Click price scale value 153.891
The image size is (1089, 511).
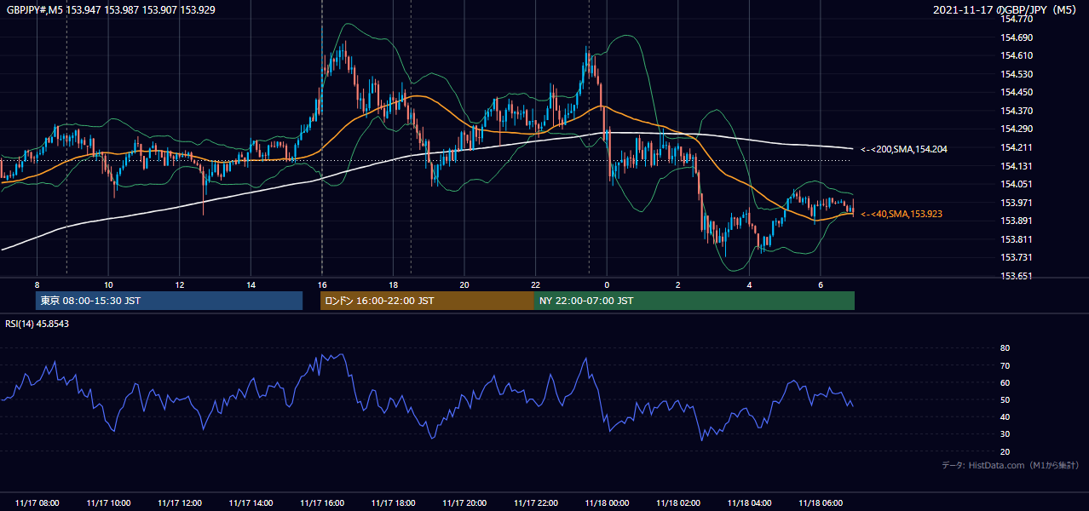[x=1017, y=221]
